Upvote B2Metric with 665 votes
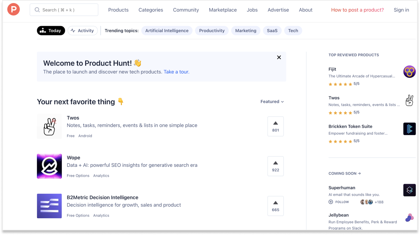The height and width of the screenshot is (235, 420). coord(275,206)
